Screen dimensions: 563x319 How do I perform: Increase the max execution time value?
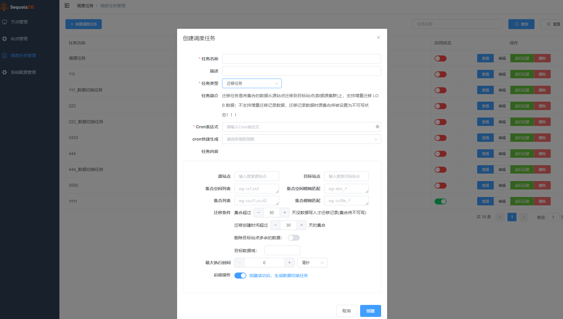click(x=289, y=263)
